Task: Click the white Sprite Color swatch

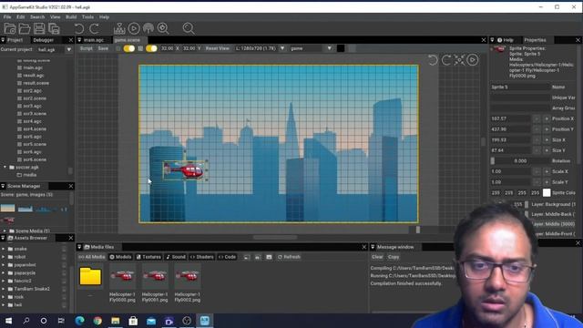Action: tap(547, 192)
